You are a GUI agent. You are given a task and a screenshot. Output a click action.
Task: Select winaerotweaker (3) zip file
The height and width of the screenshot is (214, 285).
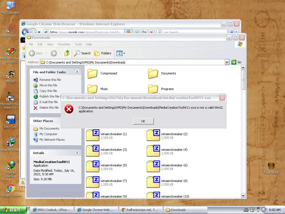pos(106,151)
